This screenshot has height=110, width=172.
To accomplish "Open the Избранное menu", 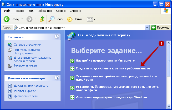I will pyautogui.click(x=45, y=11).
